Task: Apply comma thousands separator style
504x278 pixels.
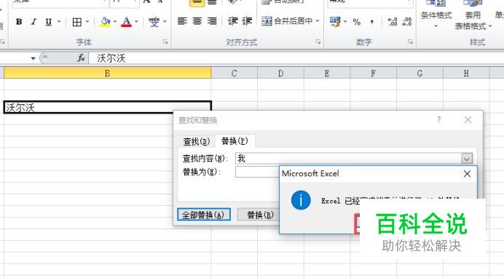Action: (x=371, y=22)
